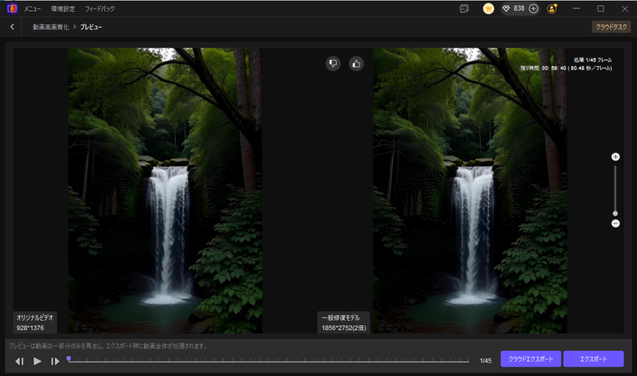Step to the previous frame

coord(19,361)
